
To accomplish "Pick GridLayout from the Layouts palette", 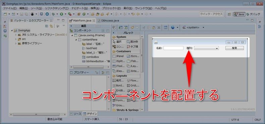I will pos(133,85).
